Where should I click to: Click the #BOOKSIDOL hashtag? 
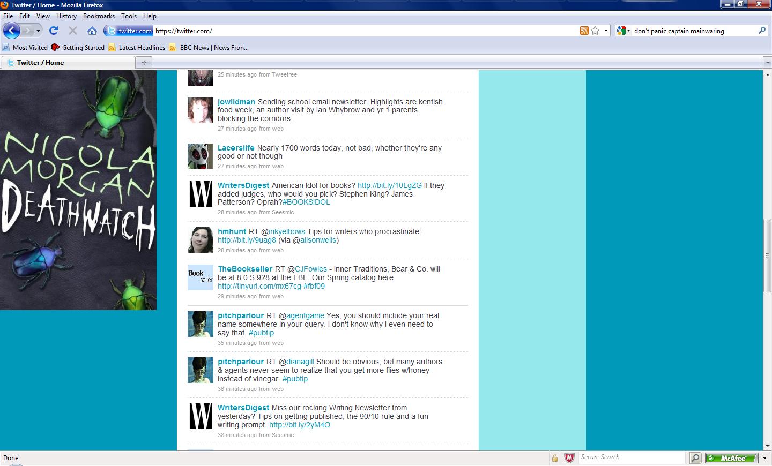pyautogui.click(x=306, y=202)
